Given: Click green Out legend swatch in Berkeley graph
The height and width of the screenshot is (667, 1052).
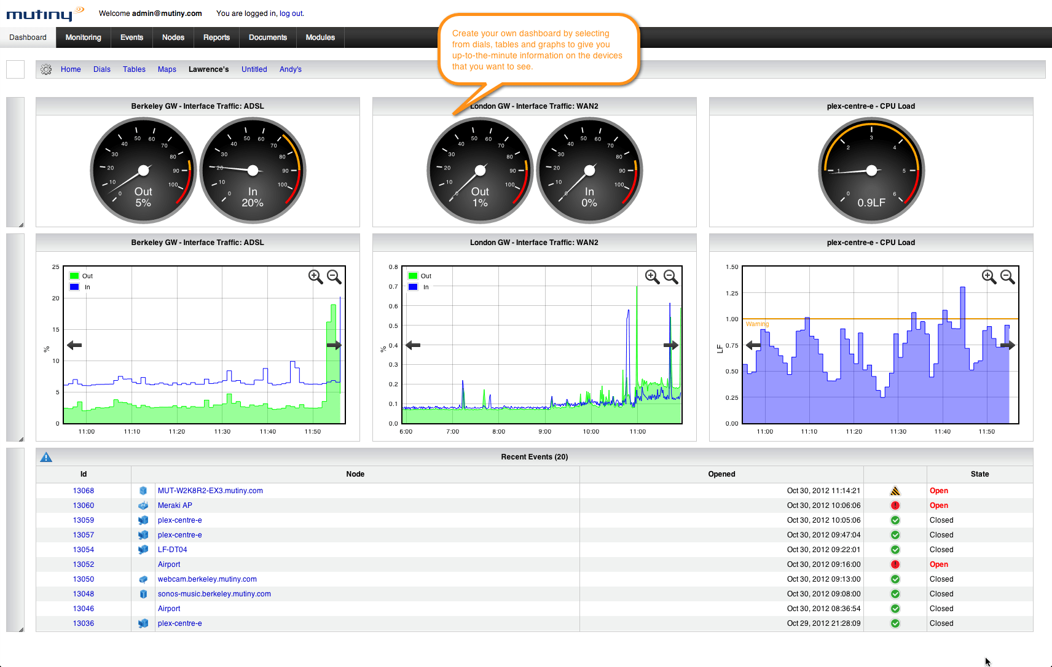Looking at the screenshot, I should click(x=74, y=276).
